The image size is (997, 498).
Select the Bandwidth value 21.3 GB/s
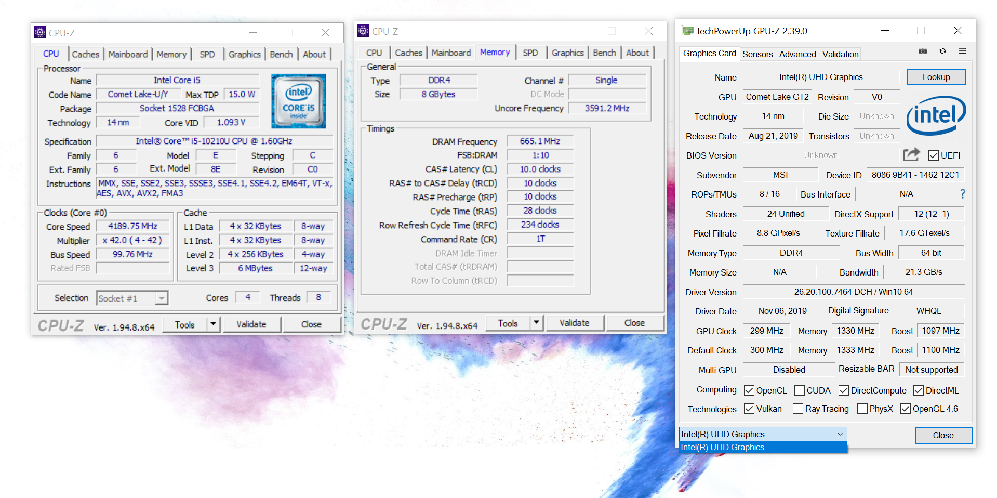924,272
